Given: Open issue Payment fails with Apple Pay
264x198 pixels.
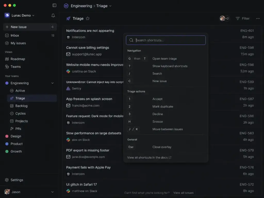Looking at the screenshot, I should click(x=88, y=168).
